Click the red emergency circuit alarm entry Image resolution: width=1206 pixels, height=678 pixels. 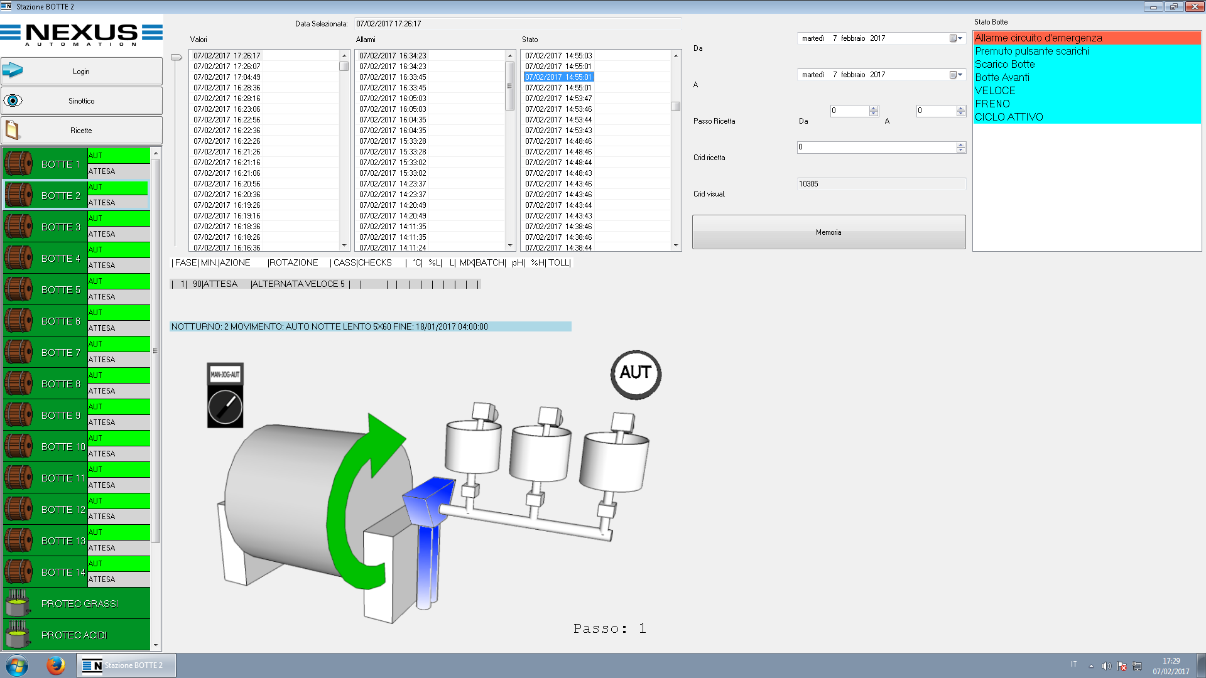[x=1038, y=38]
